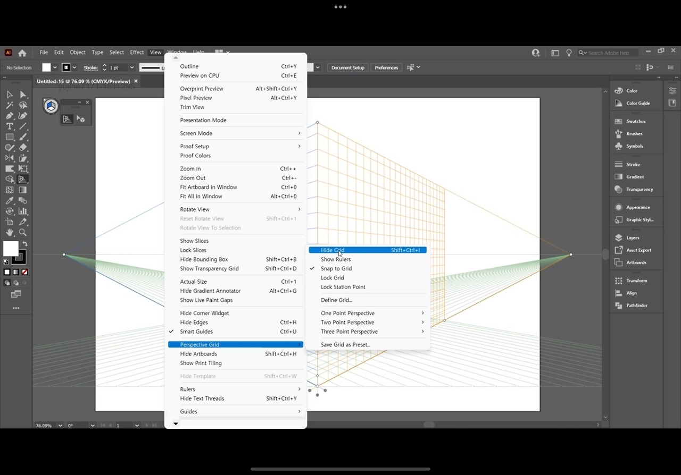Image resolution: width=681 pixels, height=475 pixels.
Task: Choose the Eraser tool
Action: [23, 148]
